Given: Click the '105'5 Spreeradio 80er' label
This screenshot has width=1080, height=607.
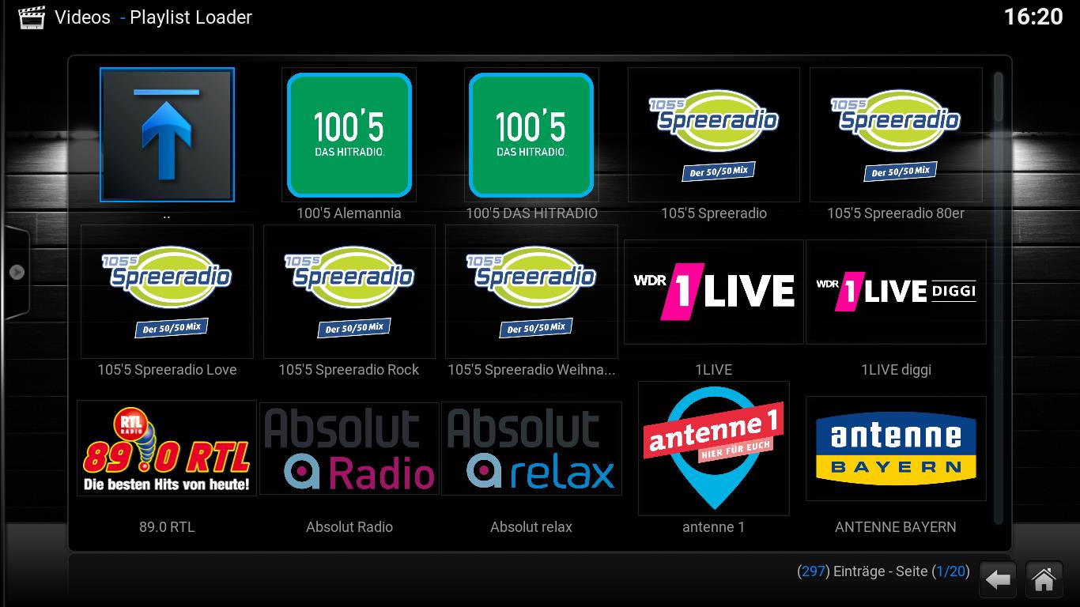Looking at the screenshot, I should point(896,213).
